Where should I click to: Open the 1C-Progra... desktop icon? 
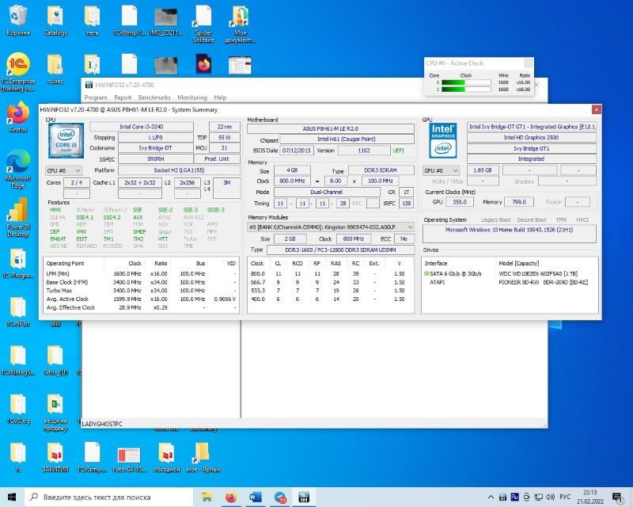tap(17, 263)
